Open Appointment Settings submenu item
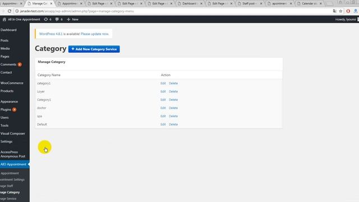 [x=12, y=180]
